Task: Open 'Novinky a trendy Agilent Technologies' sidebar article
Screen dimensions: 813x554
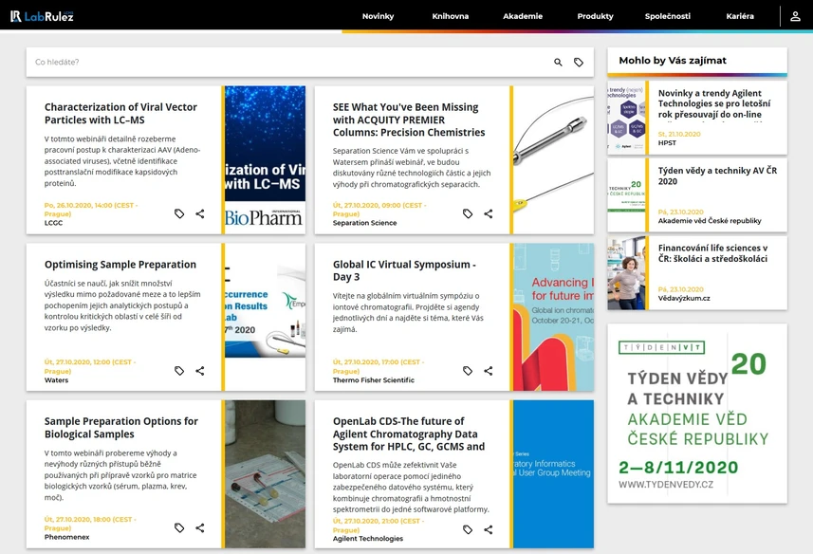Action: pos(714,103)
